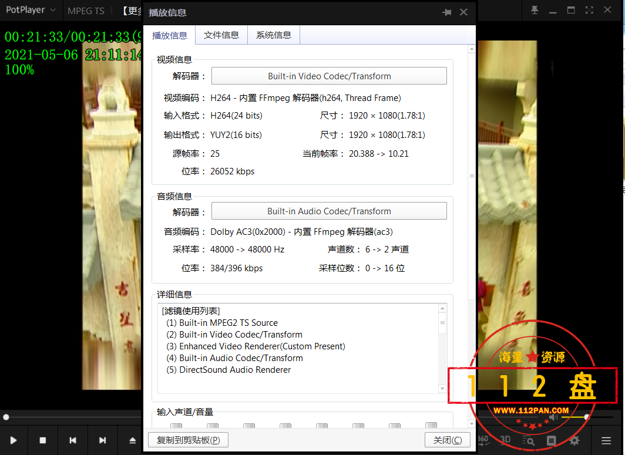Click the 视频编码 value starting 'H264 - 内置 FFmpeg'
Image resolution: width=625 pixels, height=455 pixels.
[305, 98]
